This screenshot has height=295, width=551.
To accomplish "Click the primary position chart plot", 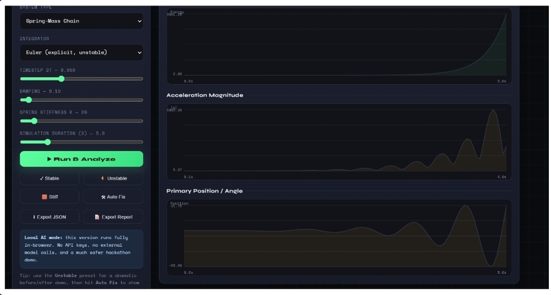I will [x=339, y=238].
